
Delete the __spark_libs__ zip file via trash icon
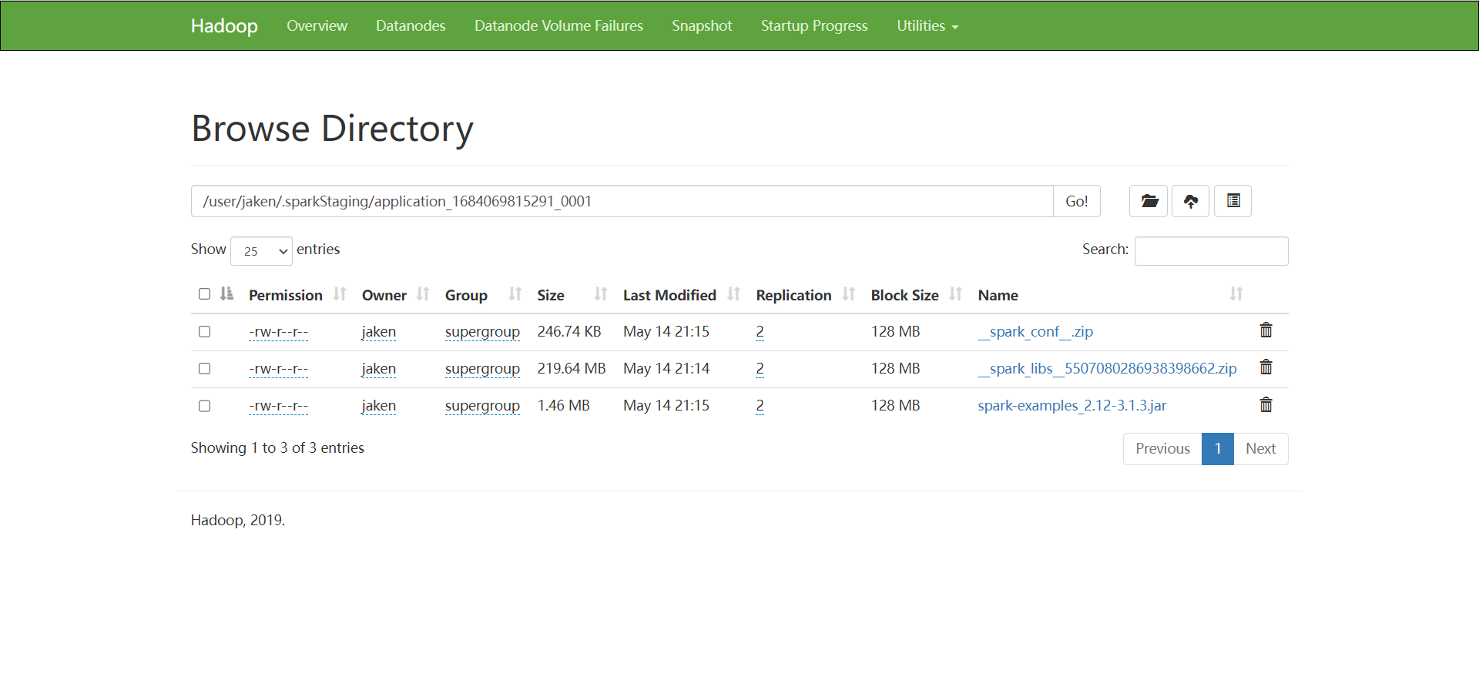pos(1266,367)
